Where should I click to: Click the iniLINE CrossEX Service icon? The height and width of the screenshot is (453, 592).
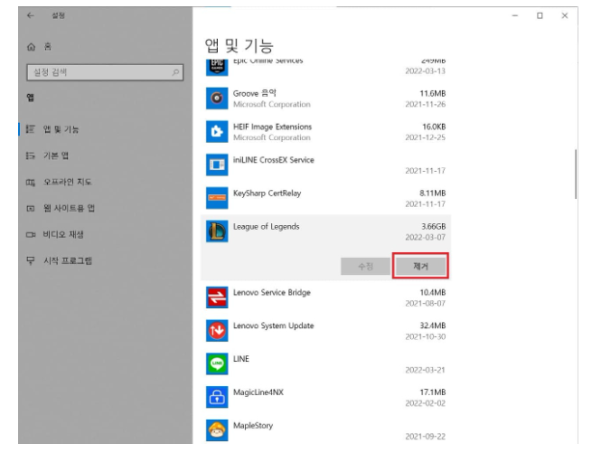click(x=217, y=165)
